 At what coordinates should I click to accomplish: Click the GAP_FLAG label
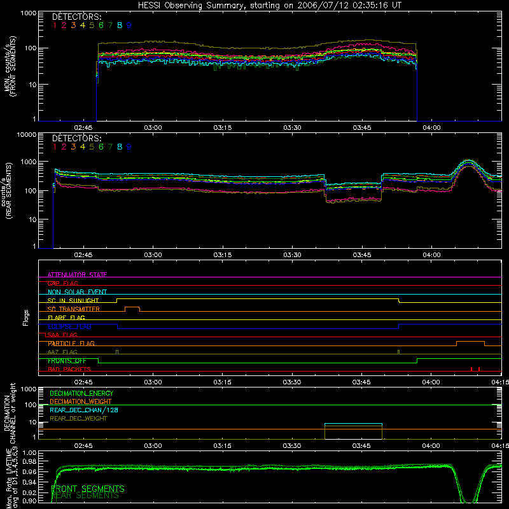(x=62, y=283)
